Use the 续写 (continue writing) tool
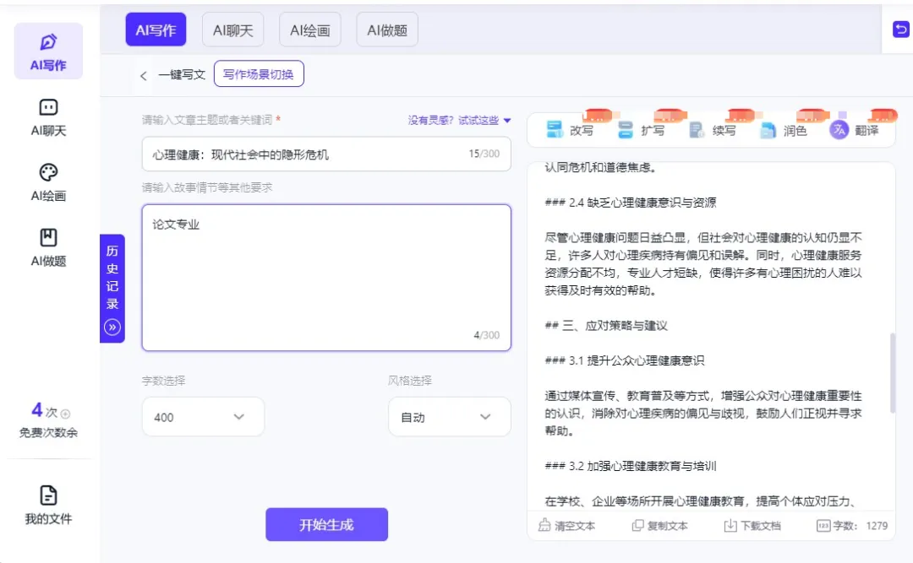The image size is (913, 563). (697, 129)
